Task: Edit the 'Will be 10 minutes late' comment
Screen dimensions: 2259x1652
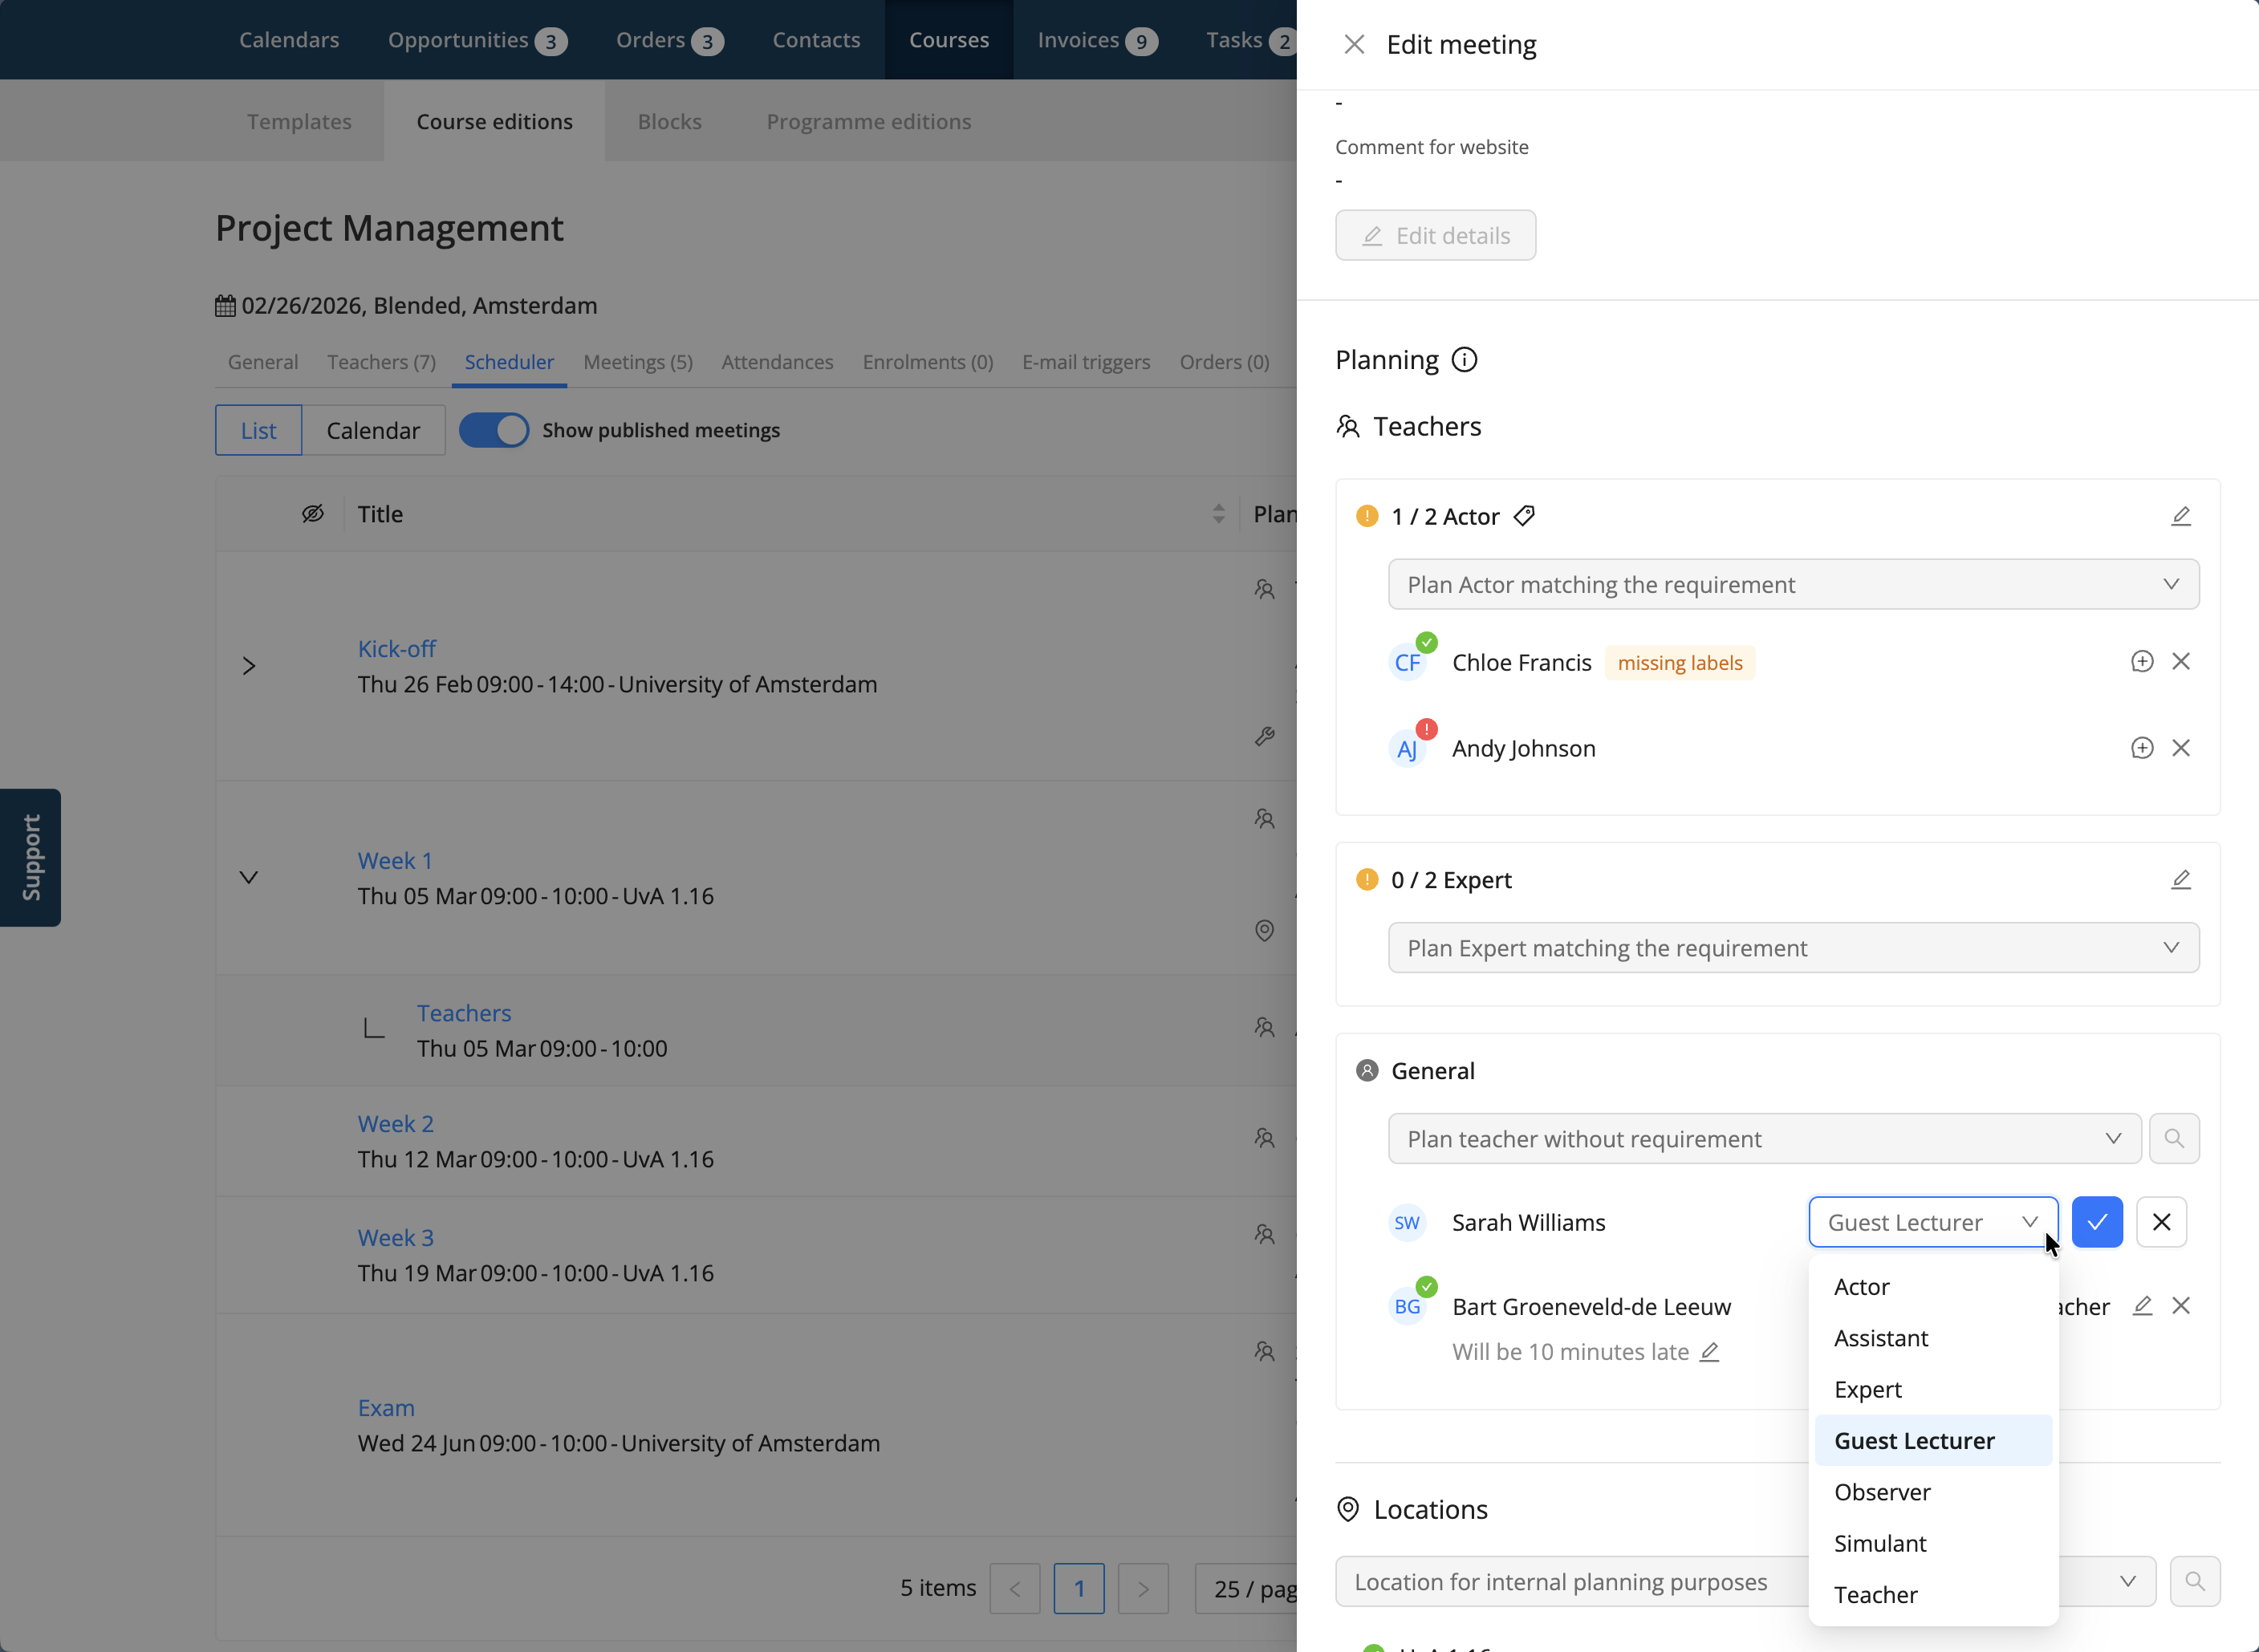Action: coord(1710,1352)
